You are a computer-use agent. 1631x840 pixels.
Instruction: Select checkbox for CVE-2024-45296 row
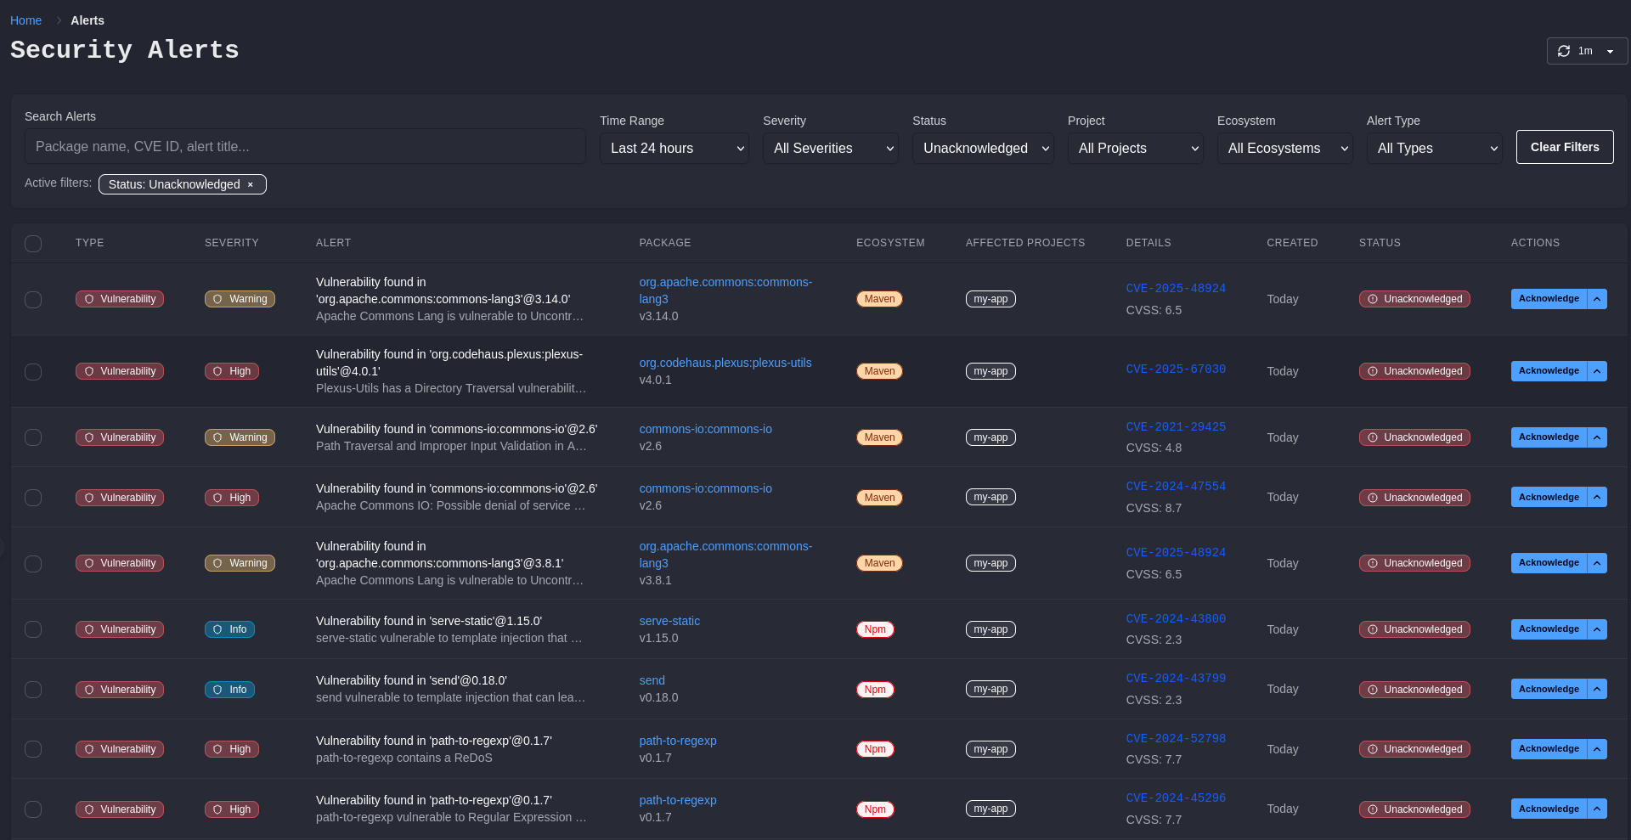coord(33,809)
